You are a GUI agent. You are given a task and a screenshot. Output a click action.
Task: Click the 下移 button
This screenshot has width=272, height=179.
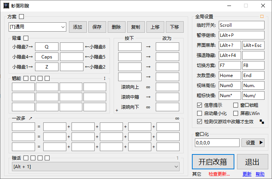click(175, 27)
